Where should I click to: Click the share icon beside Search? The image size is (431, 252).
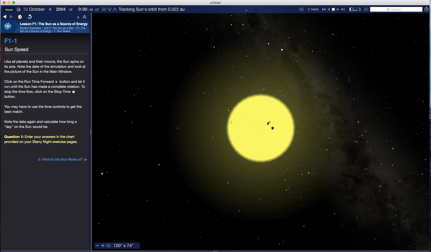pyautogui.click(x=427, y=9)
